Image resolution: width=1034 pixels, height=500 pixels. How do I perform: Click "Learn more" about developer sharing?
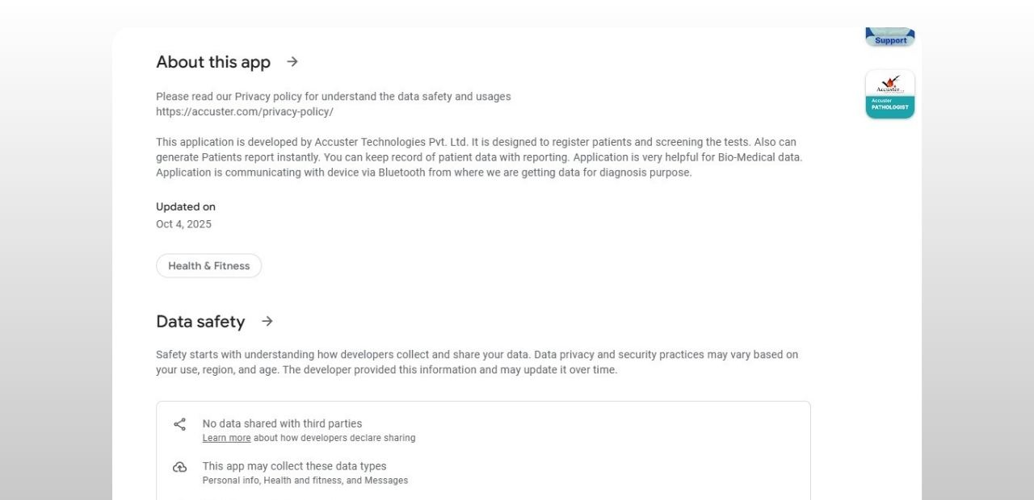(x=226, y=437)
